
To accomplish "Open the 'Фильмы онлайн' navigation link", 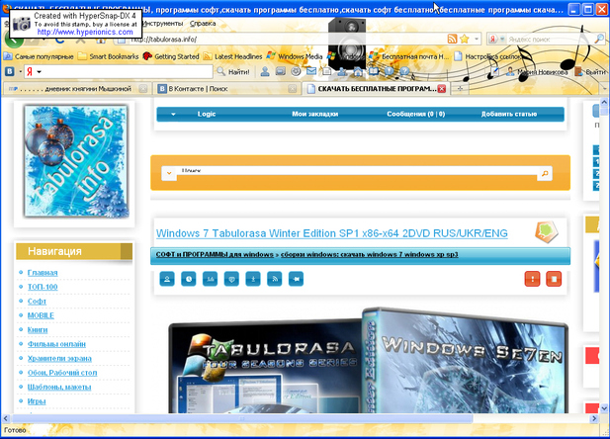I will click(x=56, y=344).
